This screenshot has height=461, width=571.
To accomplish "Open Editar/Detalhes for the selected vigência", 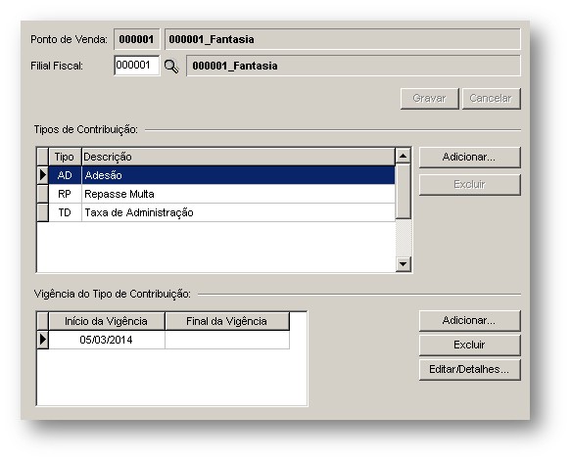I will pyautogui.click(x=470, y=370).
